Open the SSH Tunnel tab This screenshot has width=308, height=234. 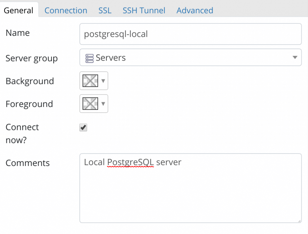[144, 10]
